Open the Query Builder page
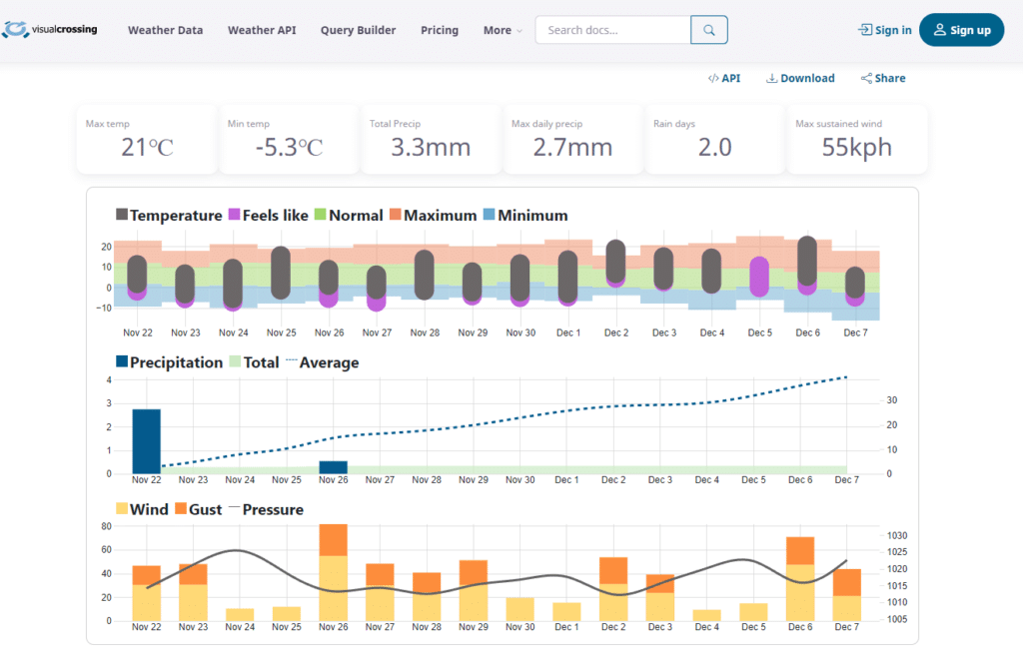1023x655 pixels. (358, 30)
